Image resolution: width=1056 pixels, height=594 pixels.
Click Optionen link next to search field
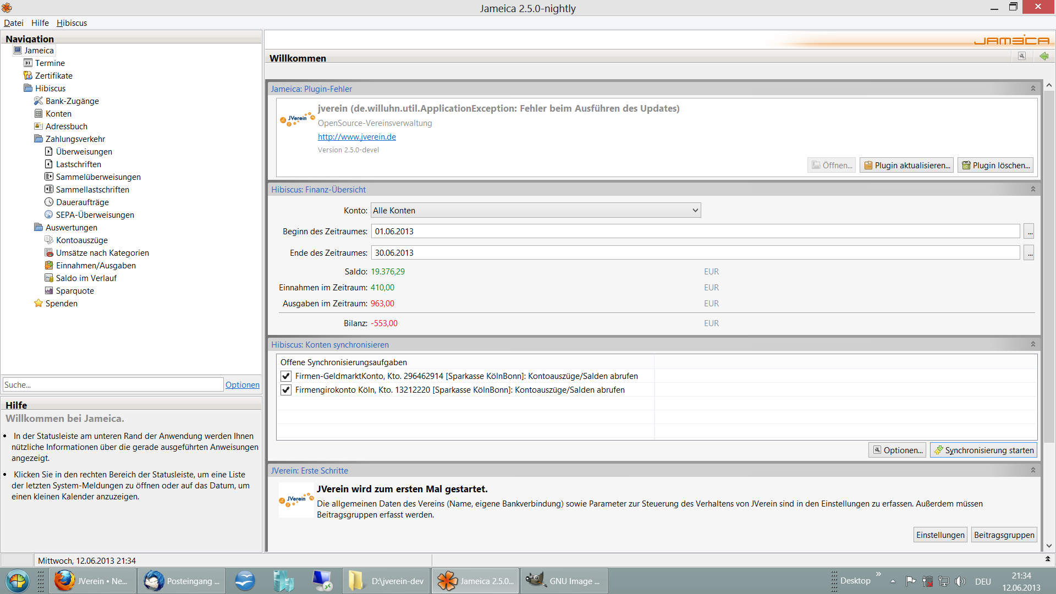[243, 384]
